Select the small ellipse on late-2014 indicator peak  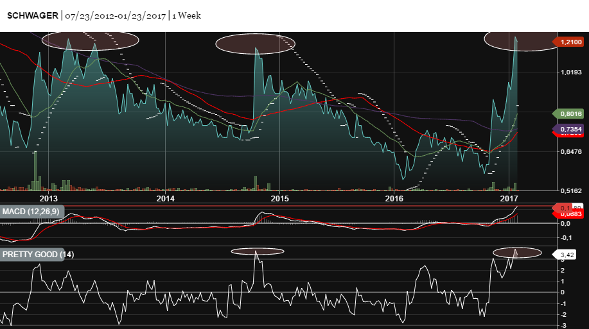click(257, 251)
